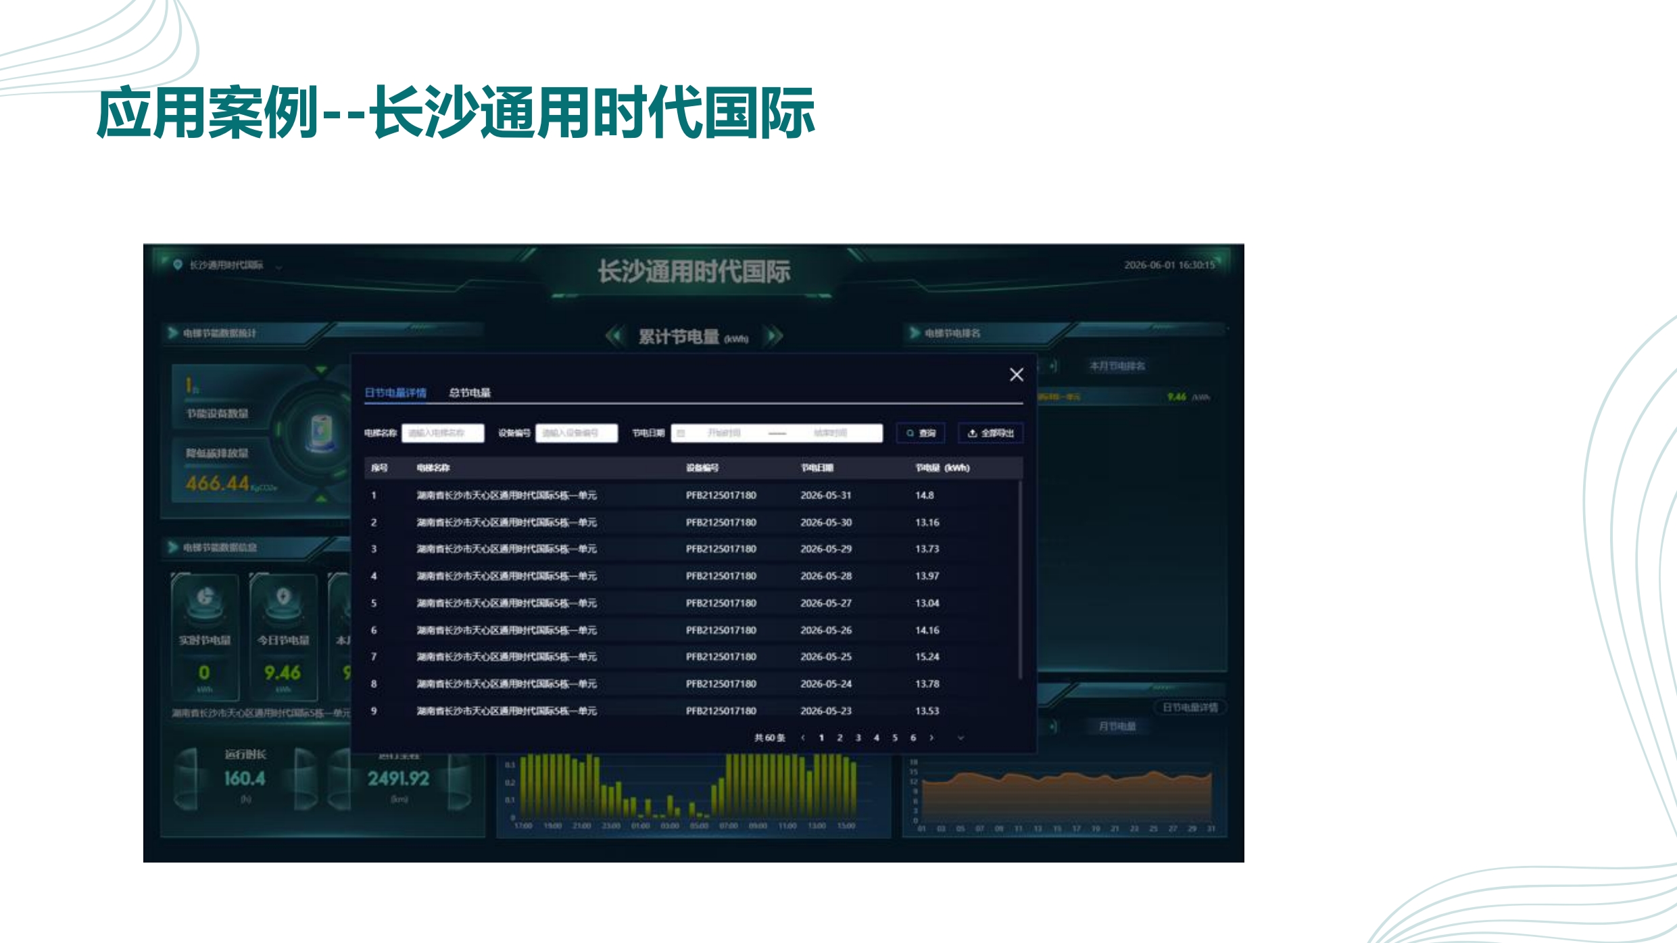This screenshot has height=943, width=1677.
Task: Click the 日节电量详情 button on the dashboard
Action: 1190,708
